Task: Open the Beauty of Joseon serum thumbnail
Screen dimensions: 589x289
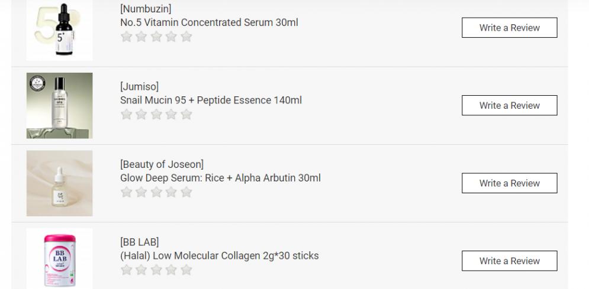Action: pos(59,183)
